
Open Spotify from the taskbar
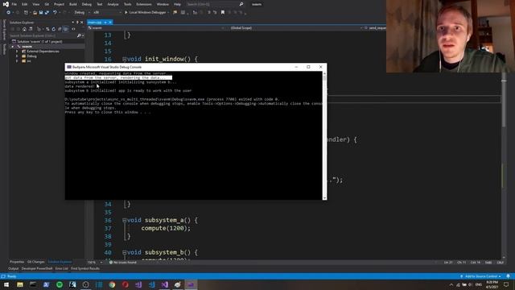pyautogui.click(x=60, y=284)
